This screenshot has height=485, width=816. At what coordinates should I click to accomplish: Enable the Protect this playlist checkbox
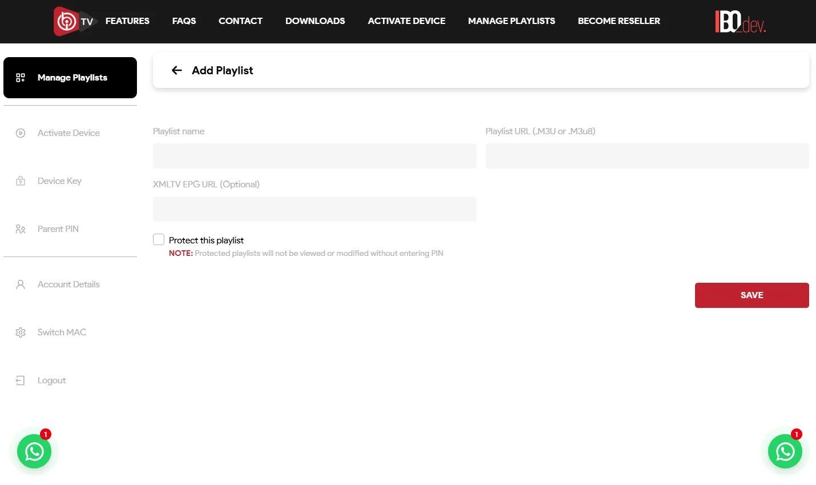pos(158,239)
